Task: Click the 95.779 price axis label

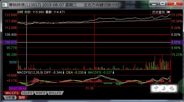Action: pos(12,48)
